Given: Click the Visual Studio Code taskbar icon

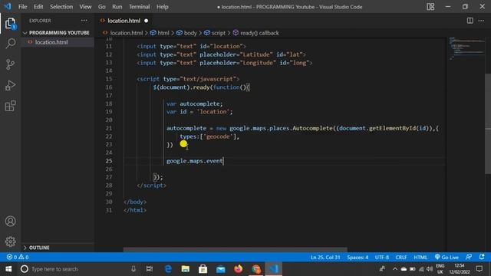Looking at the screenshot, I should [274, 269].
